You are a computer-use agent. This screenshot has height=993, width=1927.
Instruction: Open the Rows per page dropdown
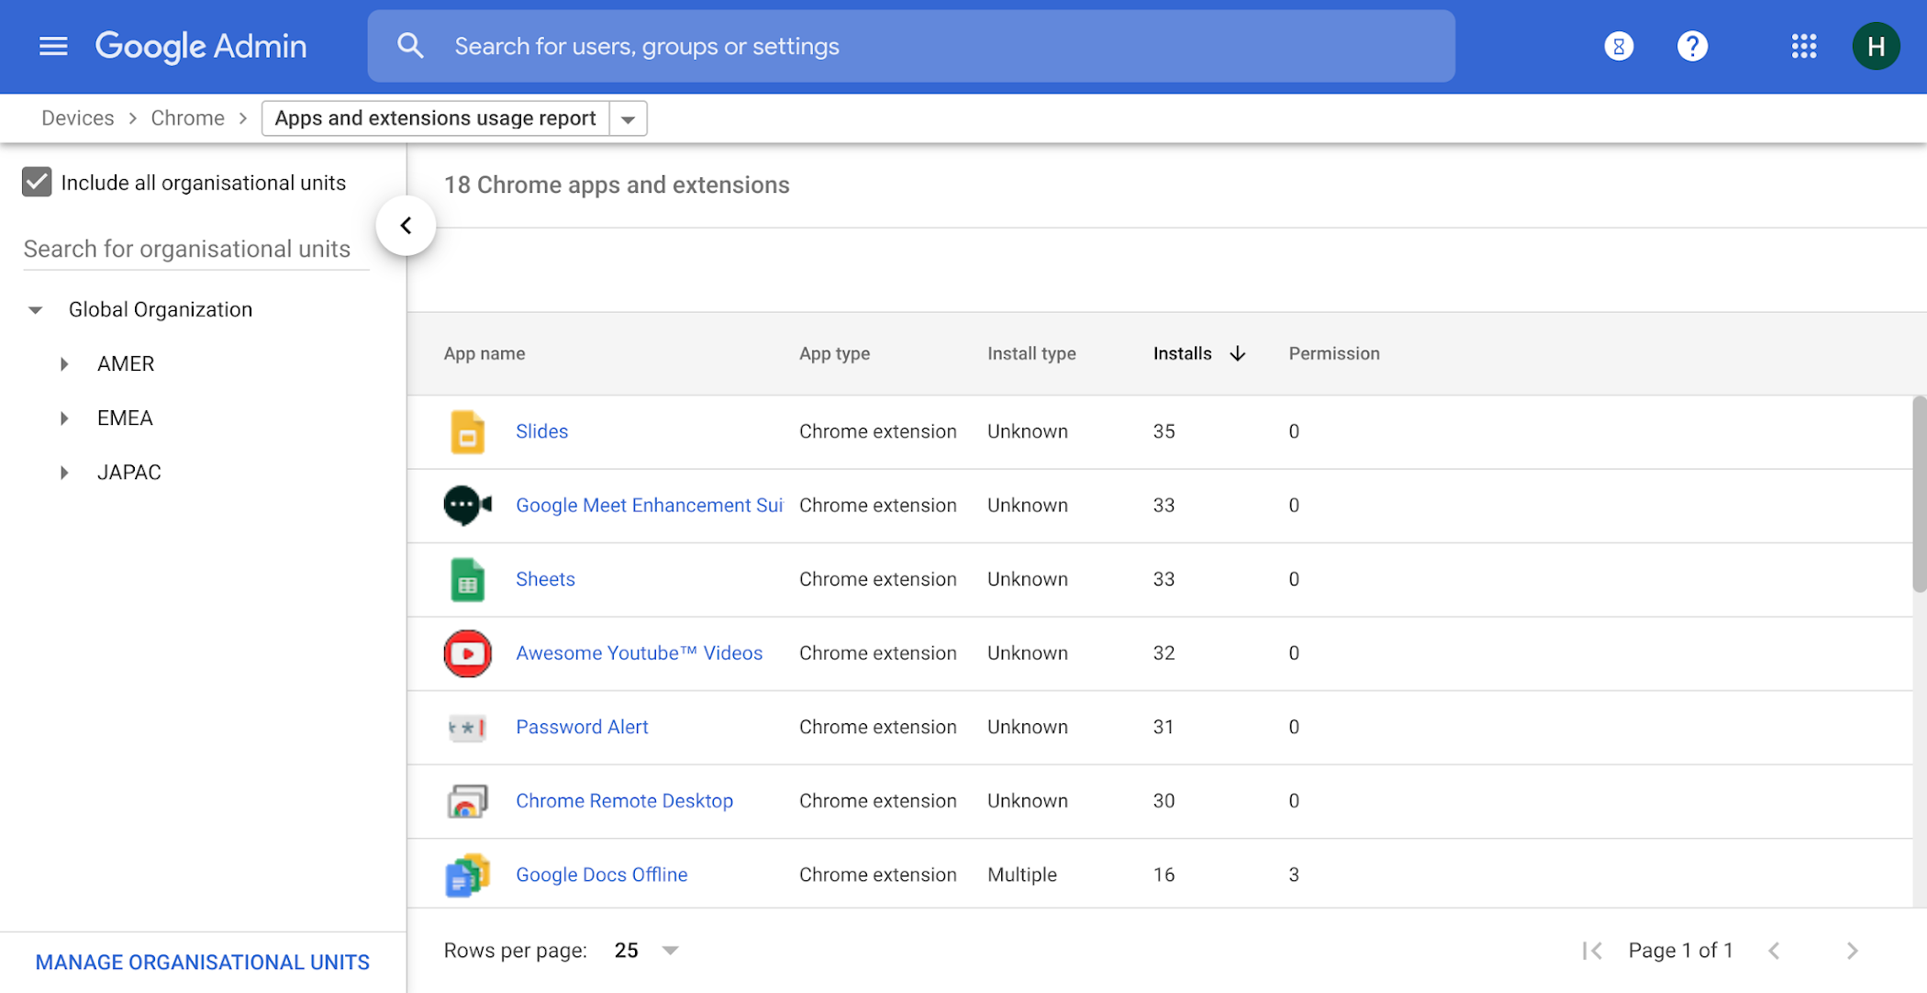[x=646, y=951]
